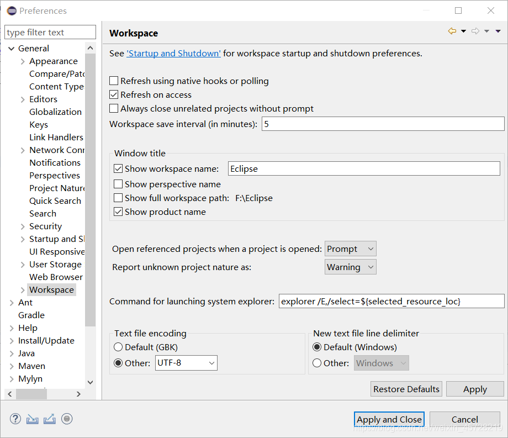
Task: Click tree horizontal scrollbar left arrow
Action: 10,394
